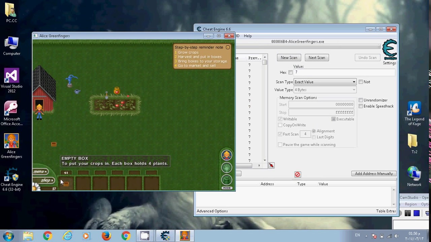Click CamStudio blue stop button

(x=417, y=213)
